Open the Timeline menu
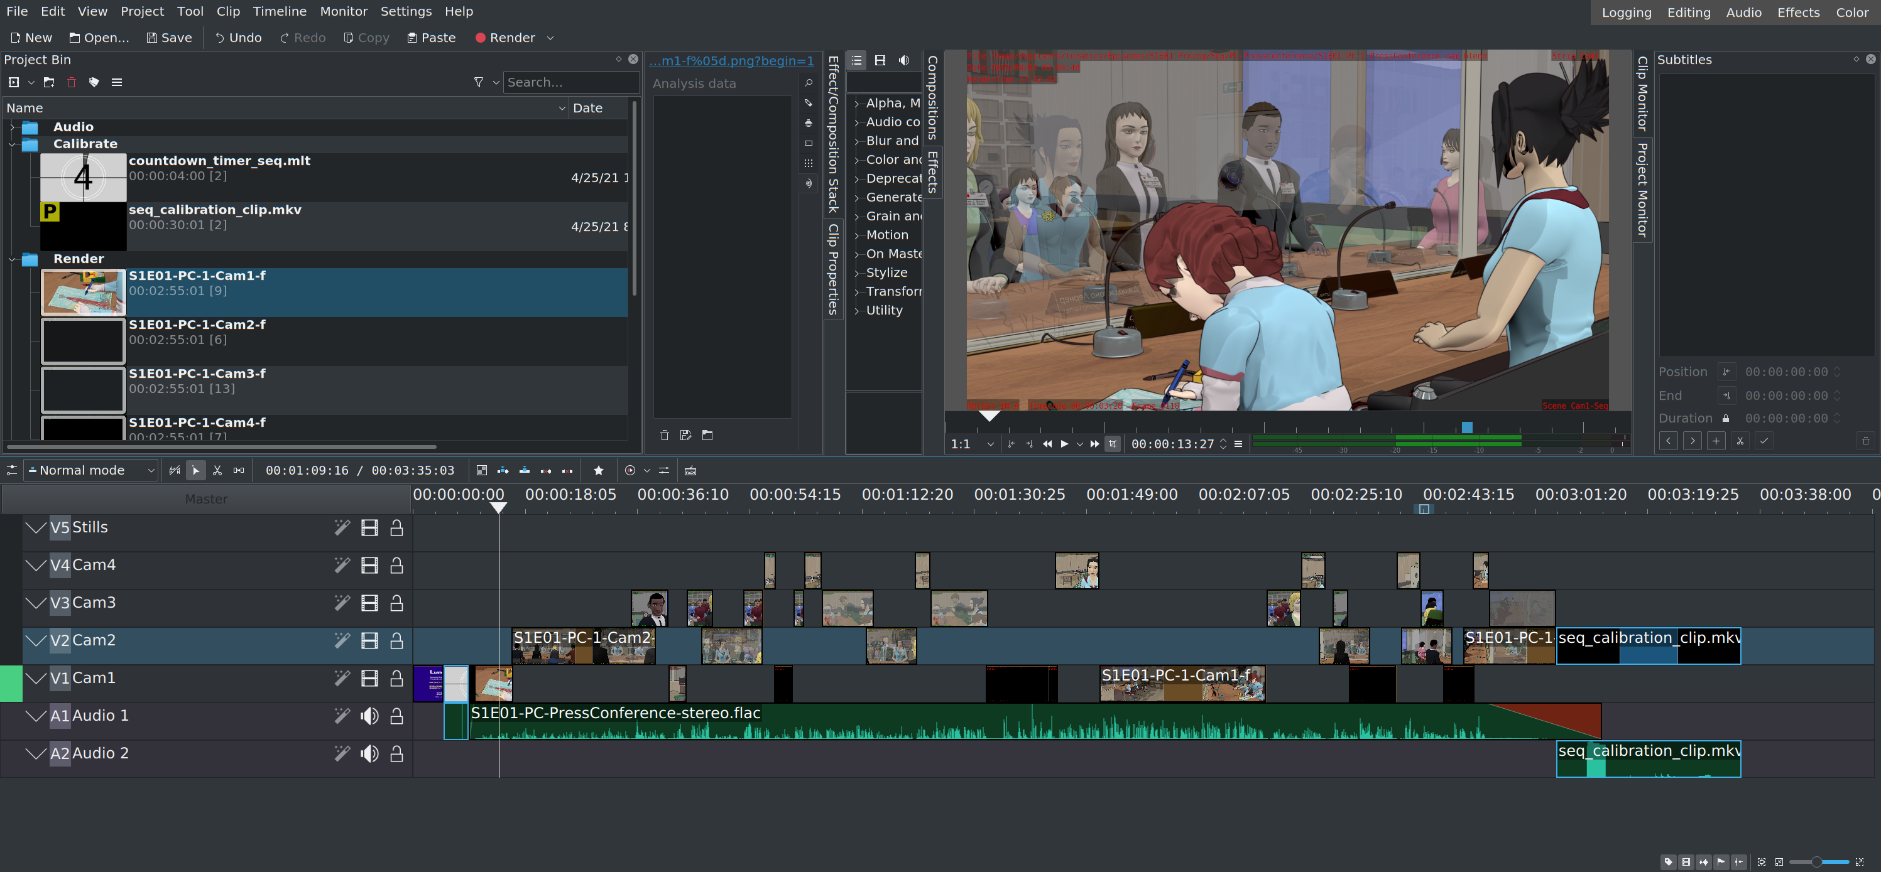 point(279,12)
